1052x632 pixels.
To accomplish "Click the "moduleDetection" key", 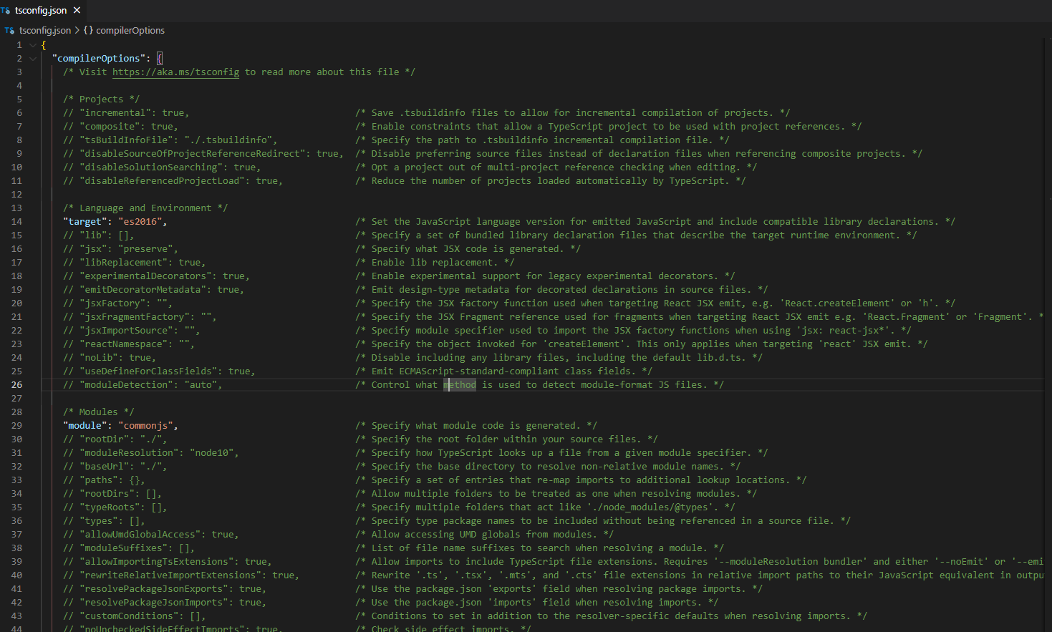I will (x=126, y=385).
